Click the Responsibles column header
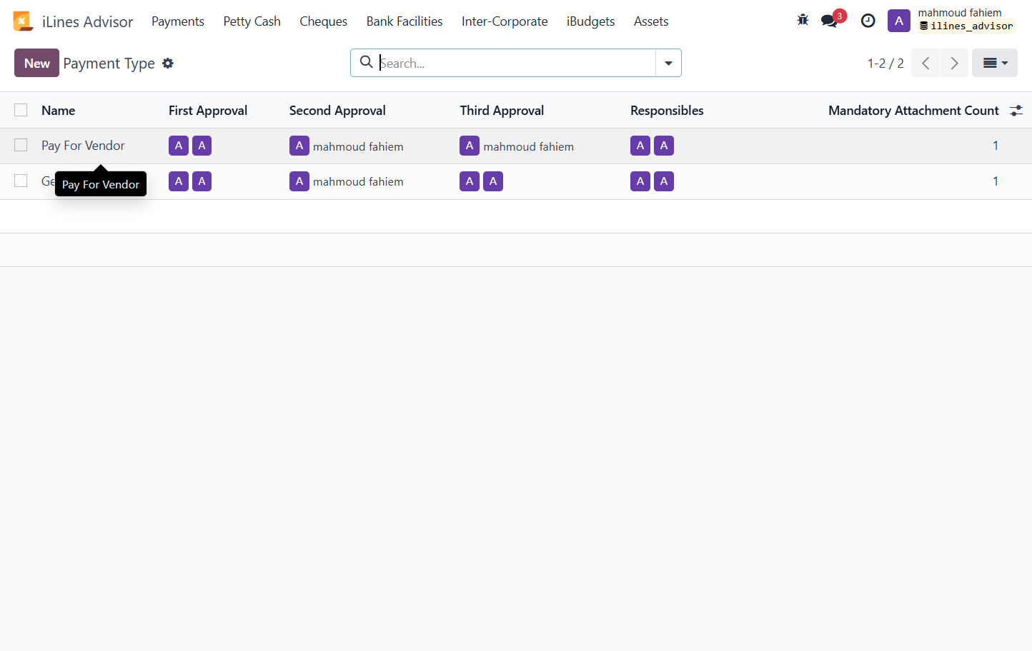 click(x=667, y=111)
